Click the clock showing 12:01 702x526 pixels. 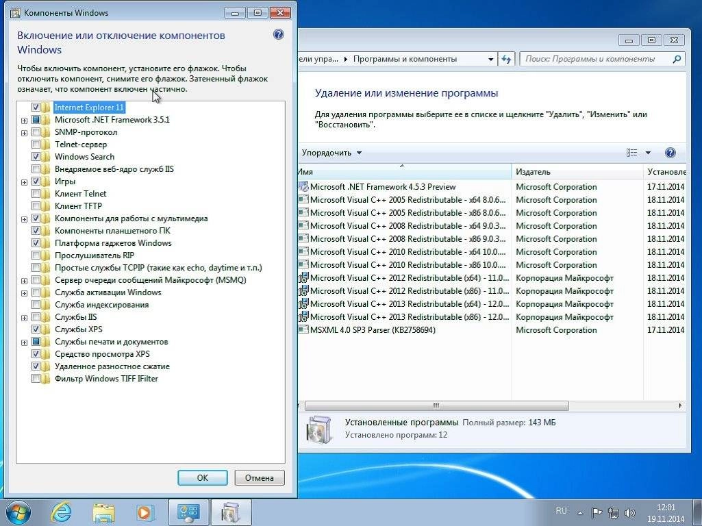(x=666, y=508)
